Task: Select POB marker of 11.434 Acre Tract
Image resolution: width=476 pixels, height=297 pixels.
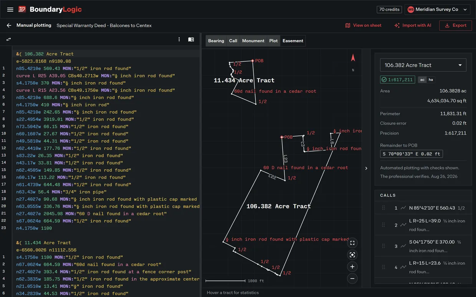Action: click(x=252, y=61)
